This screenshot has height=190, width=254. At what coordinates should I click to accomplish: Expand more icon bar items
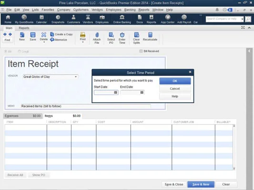pyautogui.click(x=201, y=15)
